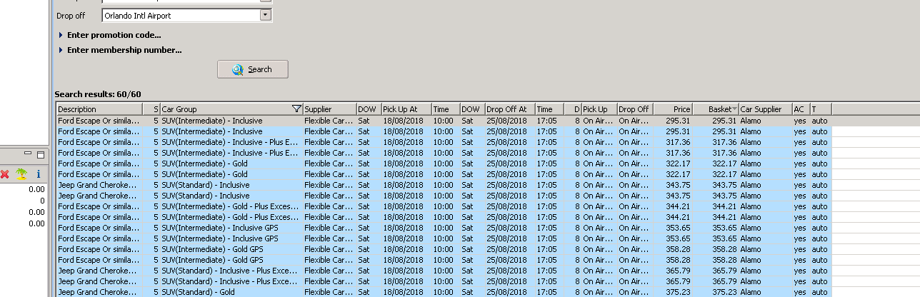Open the Drop off location dropdown arrow
This screenshot has width=920, height=297.
pos(266,15)
